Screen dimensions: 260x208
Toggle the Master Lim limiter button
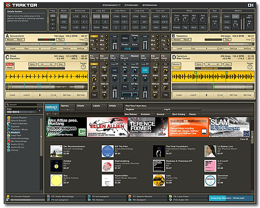pyautogui.click(x=236, y=17)
